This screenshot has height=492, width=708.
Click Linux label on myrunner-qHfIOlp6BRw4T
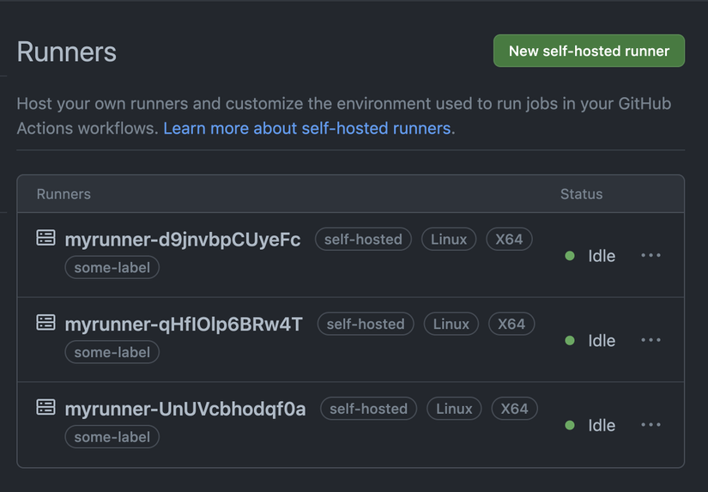pyautogui.click(x=451, y=324)
